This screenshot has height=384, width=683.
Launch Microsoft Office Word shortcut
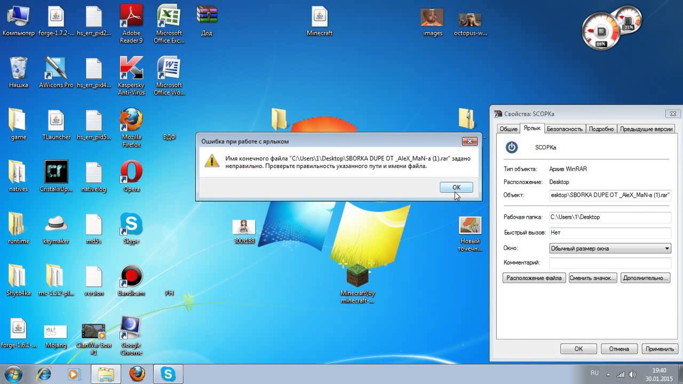click(169, 76)
